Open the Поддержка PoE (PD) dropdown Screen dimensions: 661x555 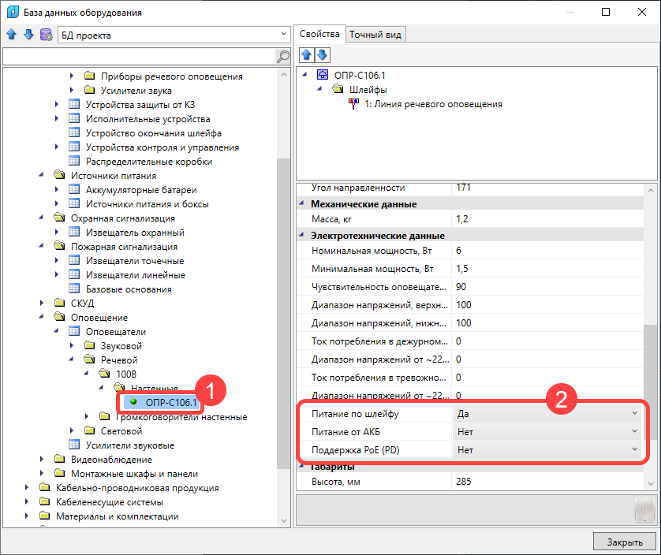click(x=634, y=449)
